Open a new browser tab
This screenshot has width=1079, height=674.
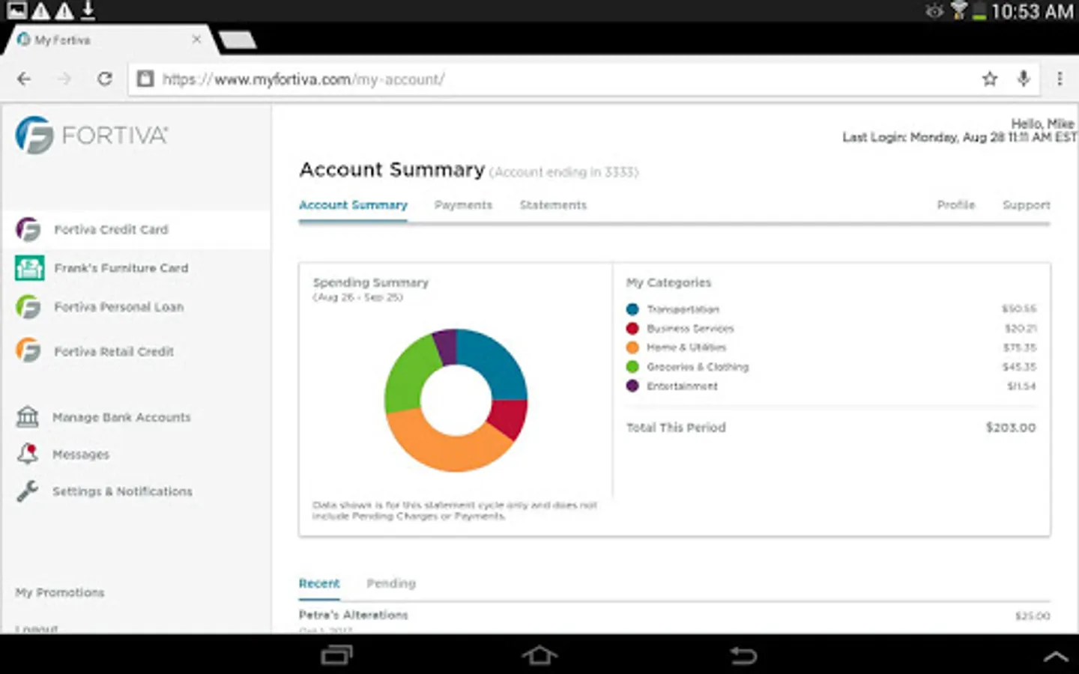coord(238,40)
